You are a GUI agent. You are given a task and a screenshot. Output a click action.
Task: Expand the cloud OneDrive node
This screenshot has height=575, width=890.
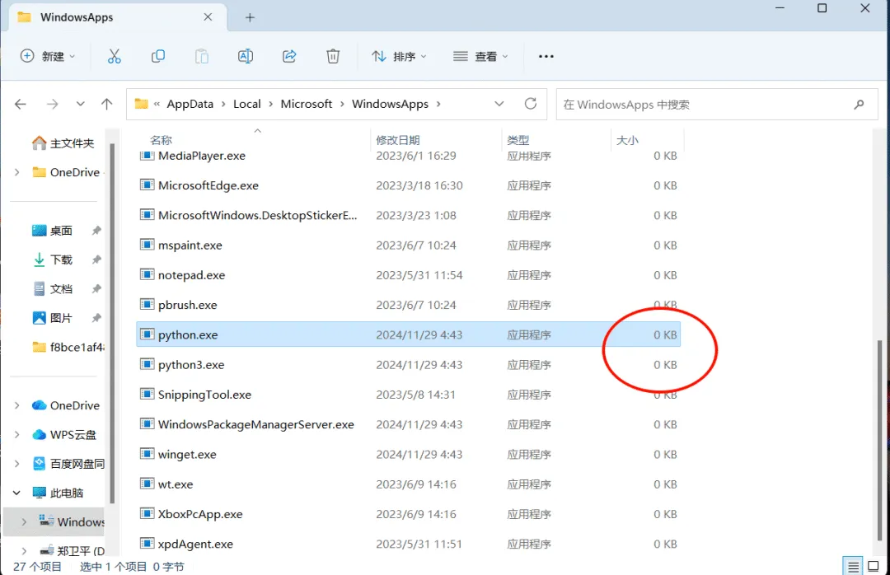[17, 405]
